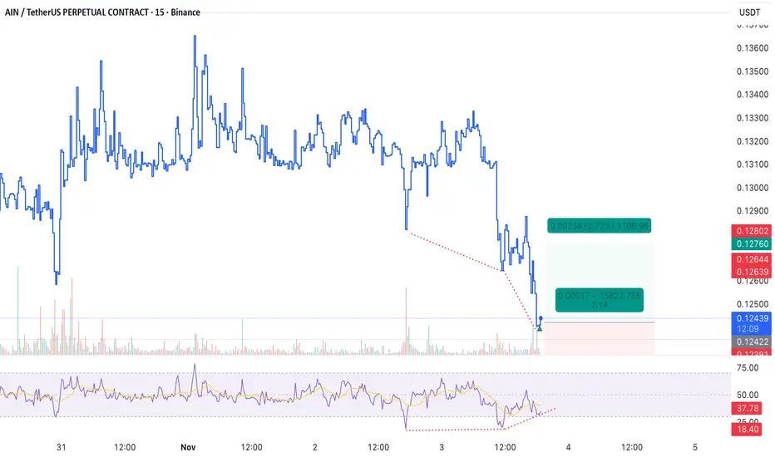Click the 31 date label on time axis
775x457 pixels.
click(62, 447)
